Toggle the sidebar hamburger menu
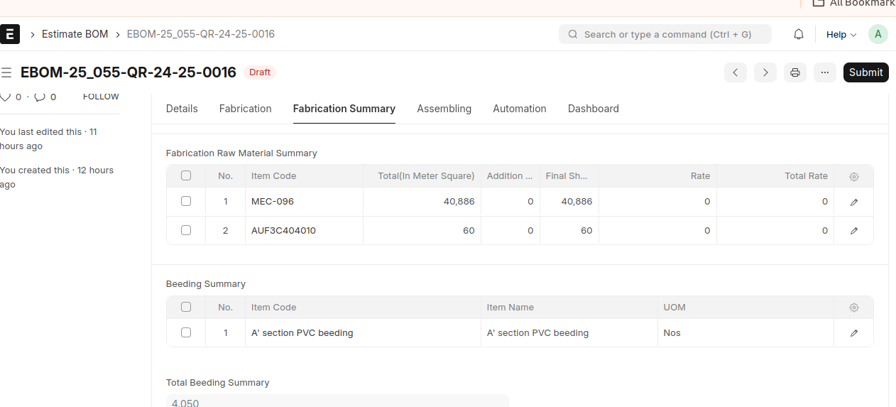The image size is (896, 407). point(6,72)
